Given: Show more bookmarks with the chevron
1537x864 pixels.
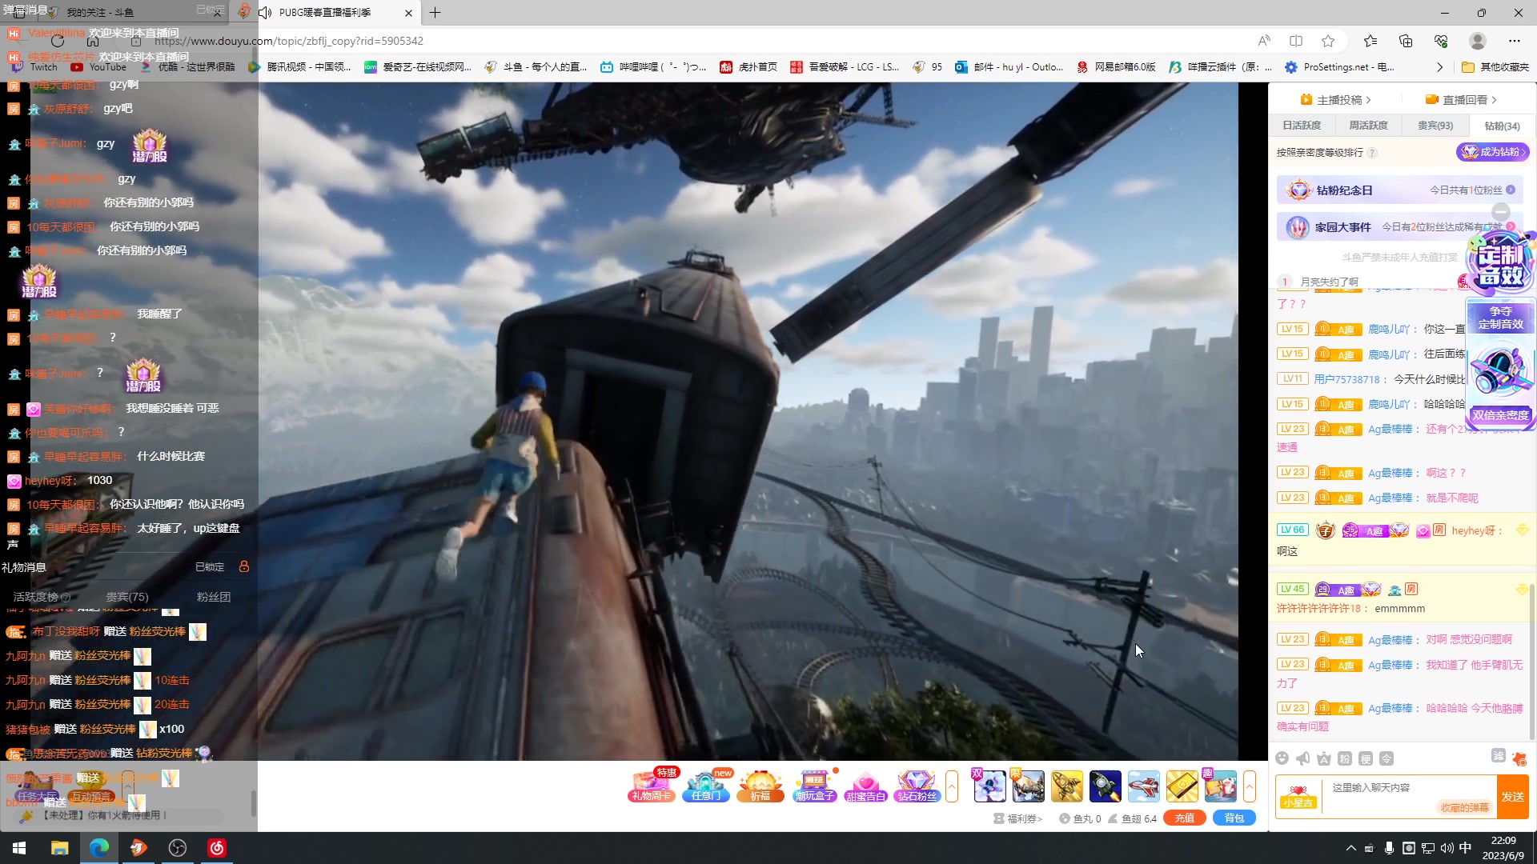Looking at the screenshot, I should coord(1439,67).
